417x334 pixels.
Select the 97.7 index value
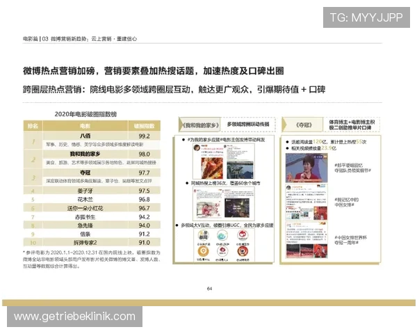pyautogui.click(x=144, y=173)
